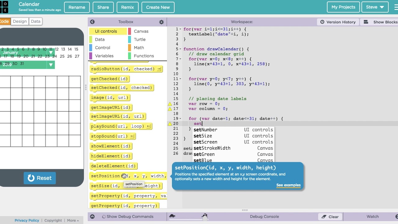Click the Share button
Image resolution: width=398 pixels, height=224 pixels.
103,7
